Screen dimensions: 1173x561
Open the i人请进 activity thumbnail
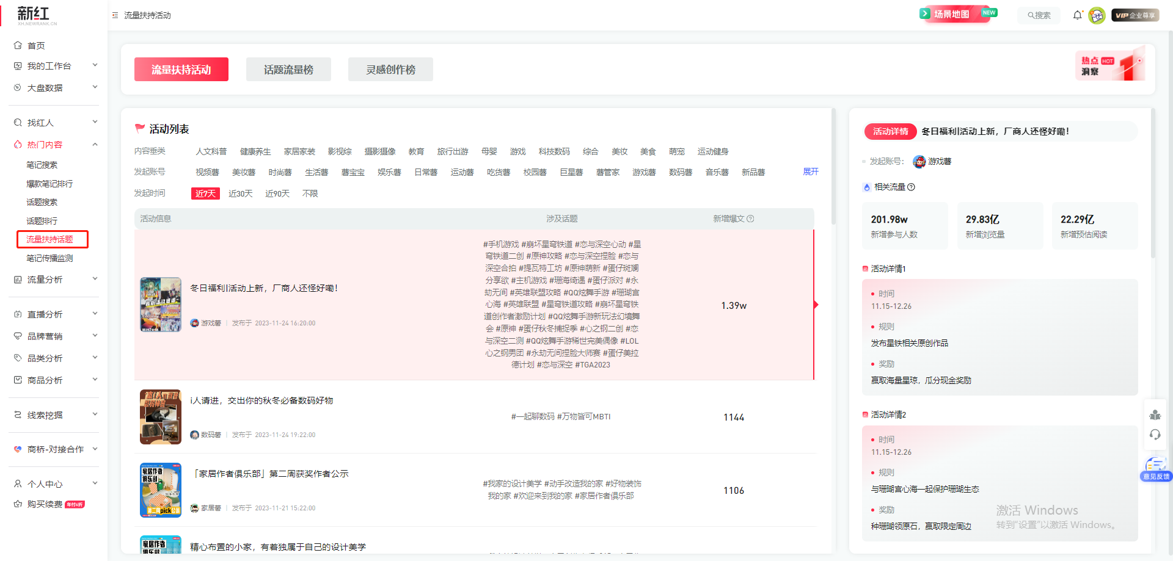[x=161, y=417]
